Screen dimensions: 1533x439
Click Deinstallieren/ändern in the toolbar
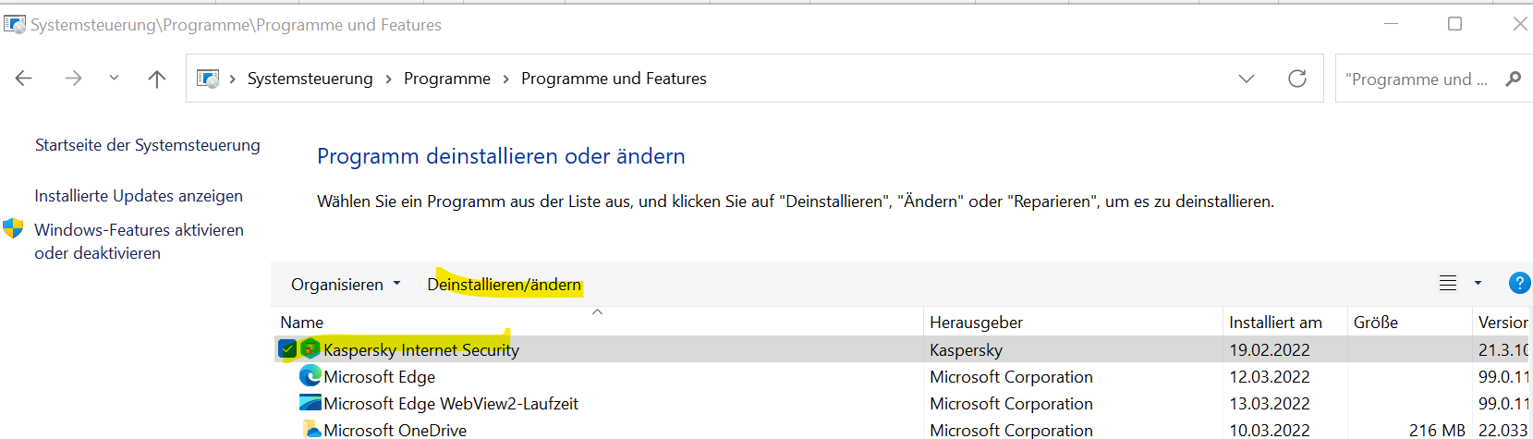point(505,285)
